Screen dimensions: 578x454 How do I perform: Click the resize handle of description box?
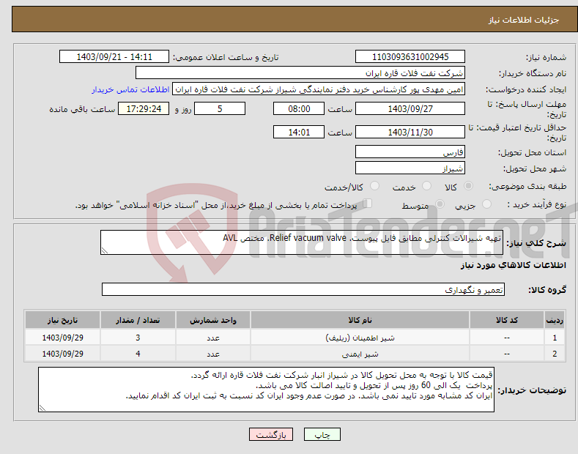105,251
